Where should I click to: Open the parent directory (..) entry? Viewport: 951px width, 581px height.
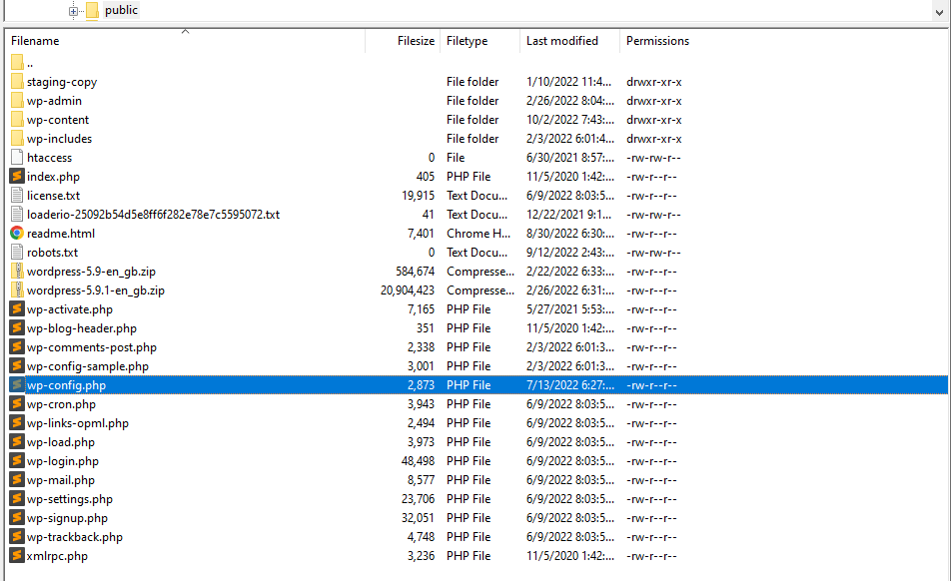point(30,63)
